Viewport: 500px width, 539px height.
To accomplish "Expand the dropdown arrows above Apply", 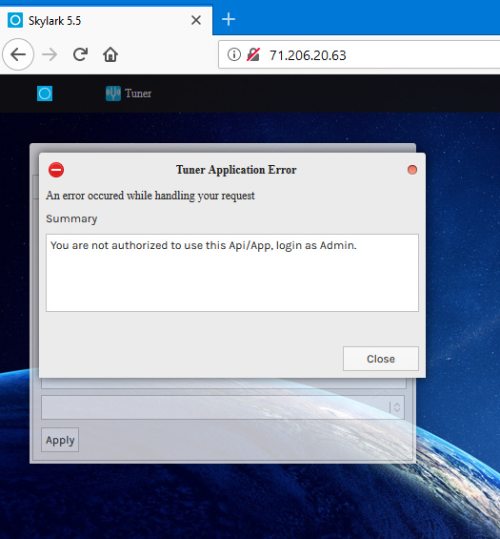I will pos(397,407).
